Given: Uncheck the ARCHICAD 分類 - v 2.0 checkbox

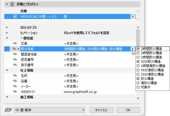Looking at the screenshot, I should 15,16.
